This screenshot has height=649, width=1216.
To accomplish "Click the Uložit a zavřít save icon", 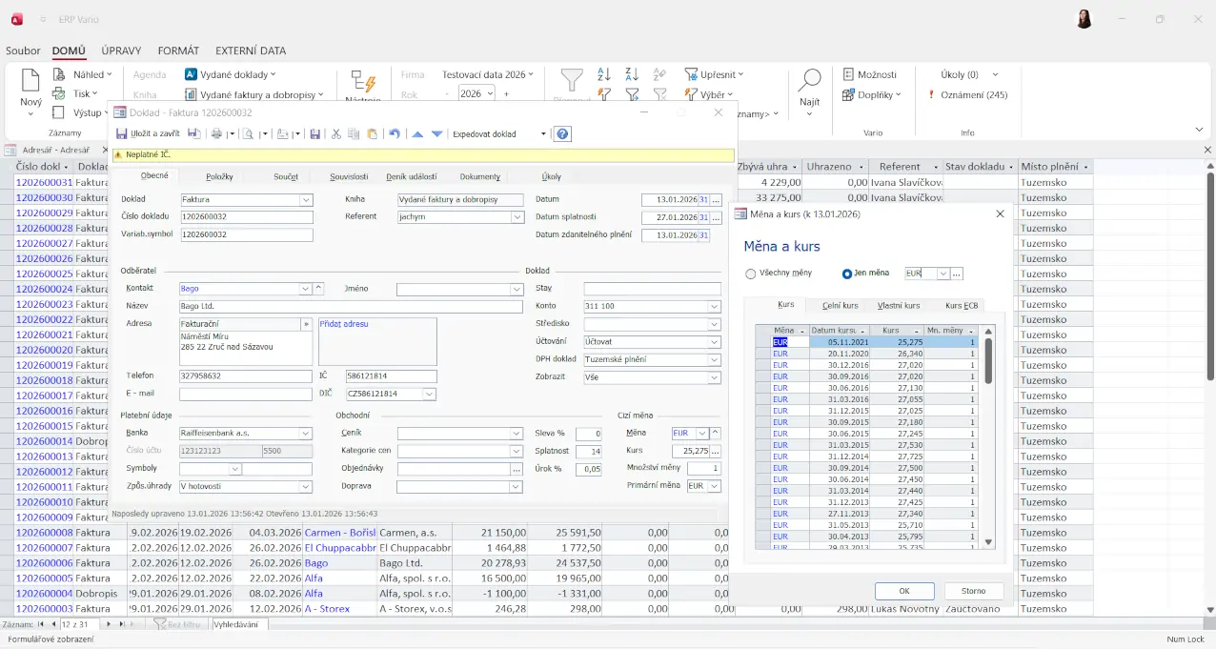I will tap(122, 134).
